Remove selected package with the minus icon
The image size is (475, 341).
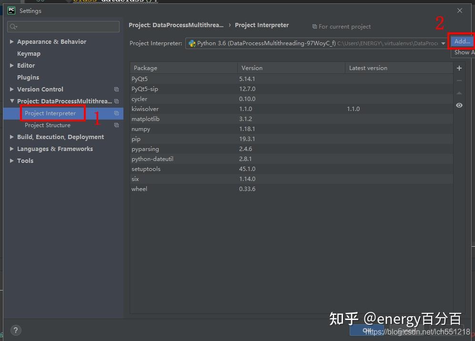[459, 80]
